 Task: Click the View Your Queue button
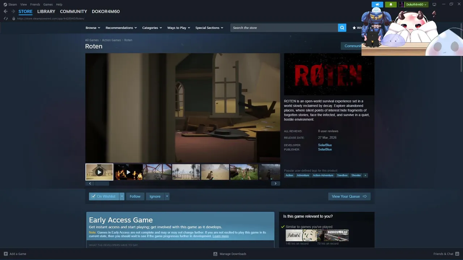pos(349,196)
